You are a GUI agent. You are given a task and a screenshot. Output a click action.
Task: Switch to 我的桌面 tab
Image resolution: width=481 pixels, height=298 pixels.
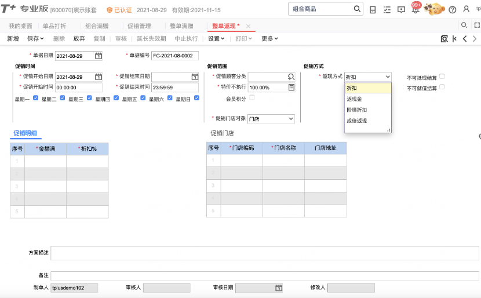pyautogui.click(x=20, y=26)
